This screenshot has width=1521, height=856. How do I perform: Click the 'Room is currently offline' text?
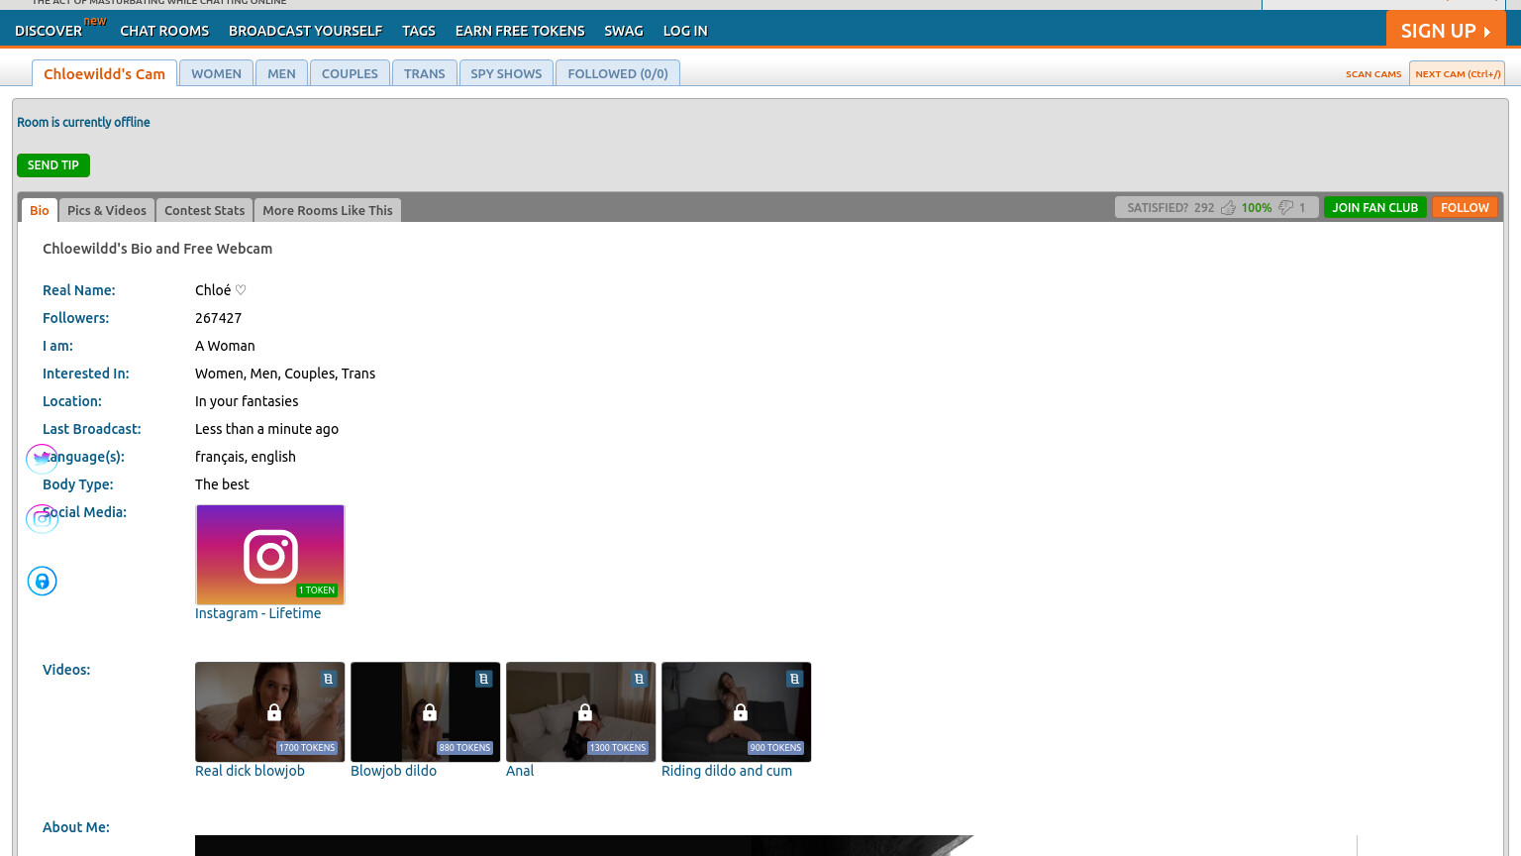click(x=83, y=122)
